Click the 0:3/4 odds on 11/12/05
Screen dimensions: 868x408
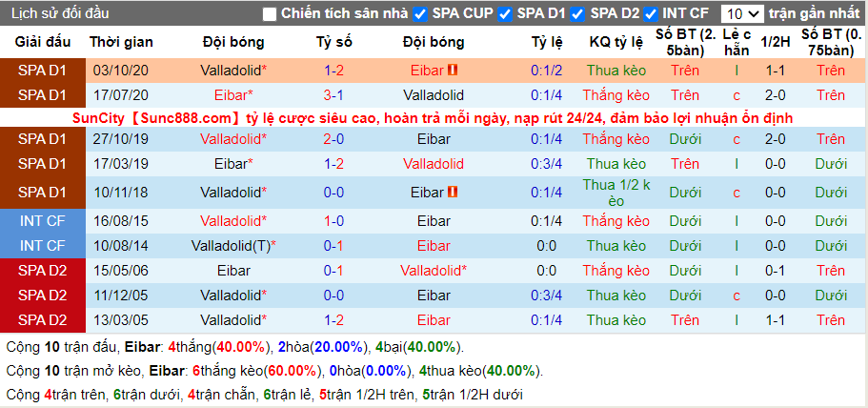click(546, 295)
